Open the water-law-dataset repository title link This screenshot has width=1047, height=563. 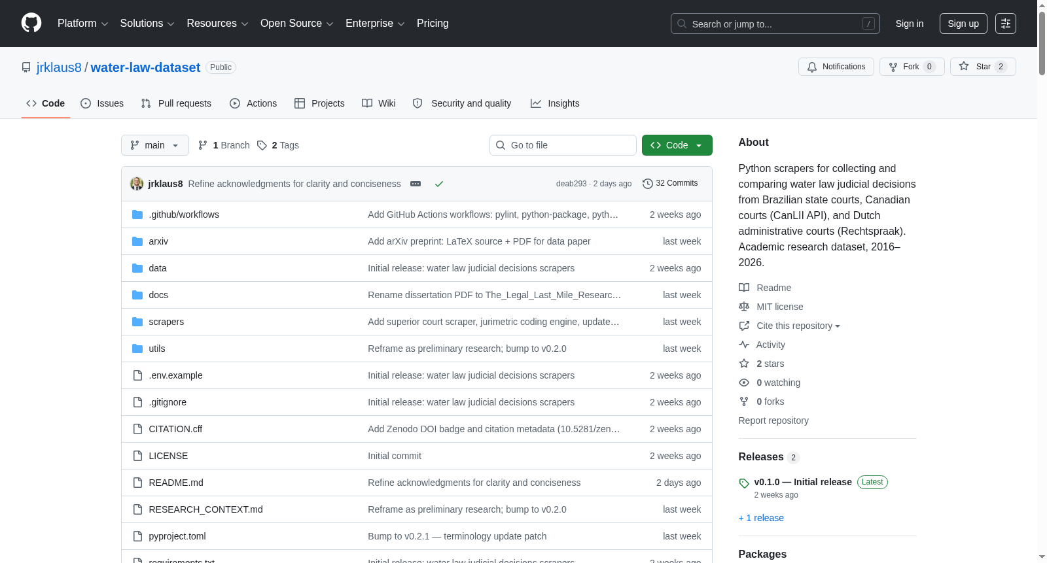[145, 67]
